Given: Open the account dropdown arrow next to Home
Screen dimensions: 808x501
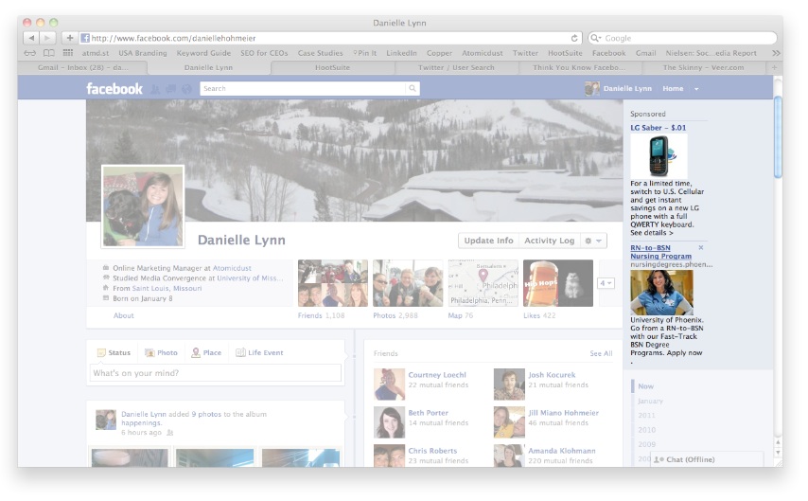Looking at the screenshot, I should point(696,89).
